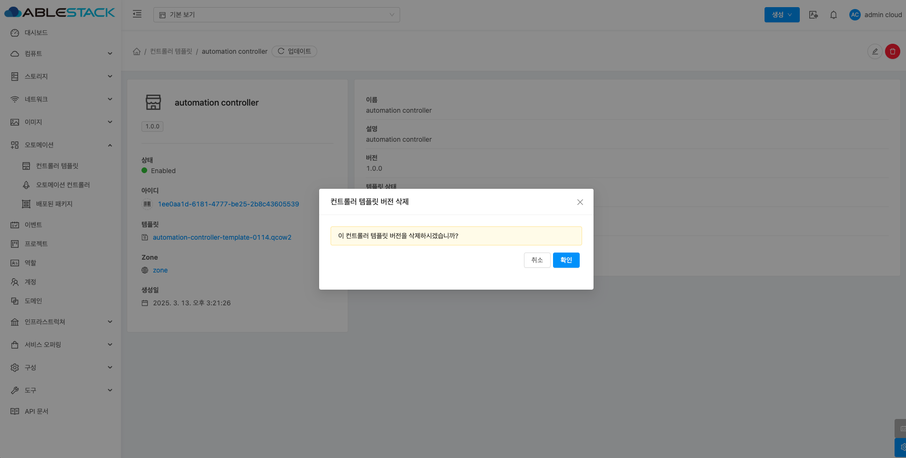906x458 pixels.
Task: Open the 1ee0aa1d-6181-4777 ID link
Action: [x=229, y=204]
